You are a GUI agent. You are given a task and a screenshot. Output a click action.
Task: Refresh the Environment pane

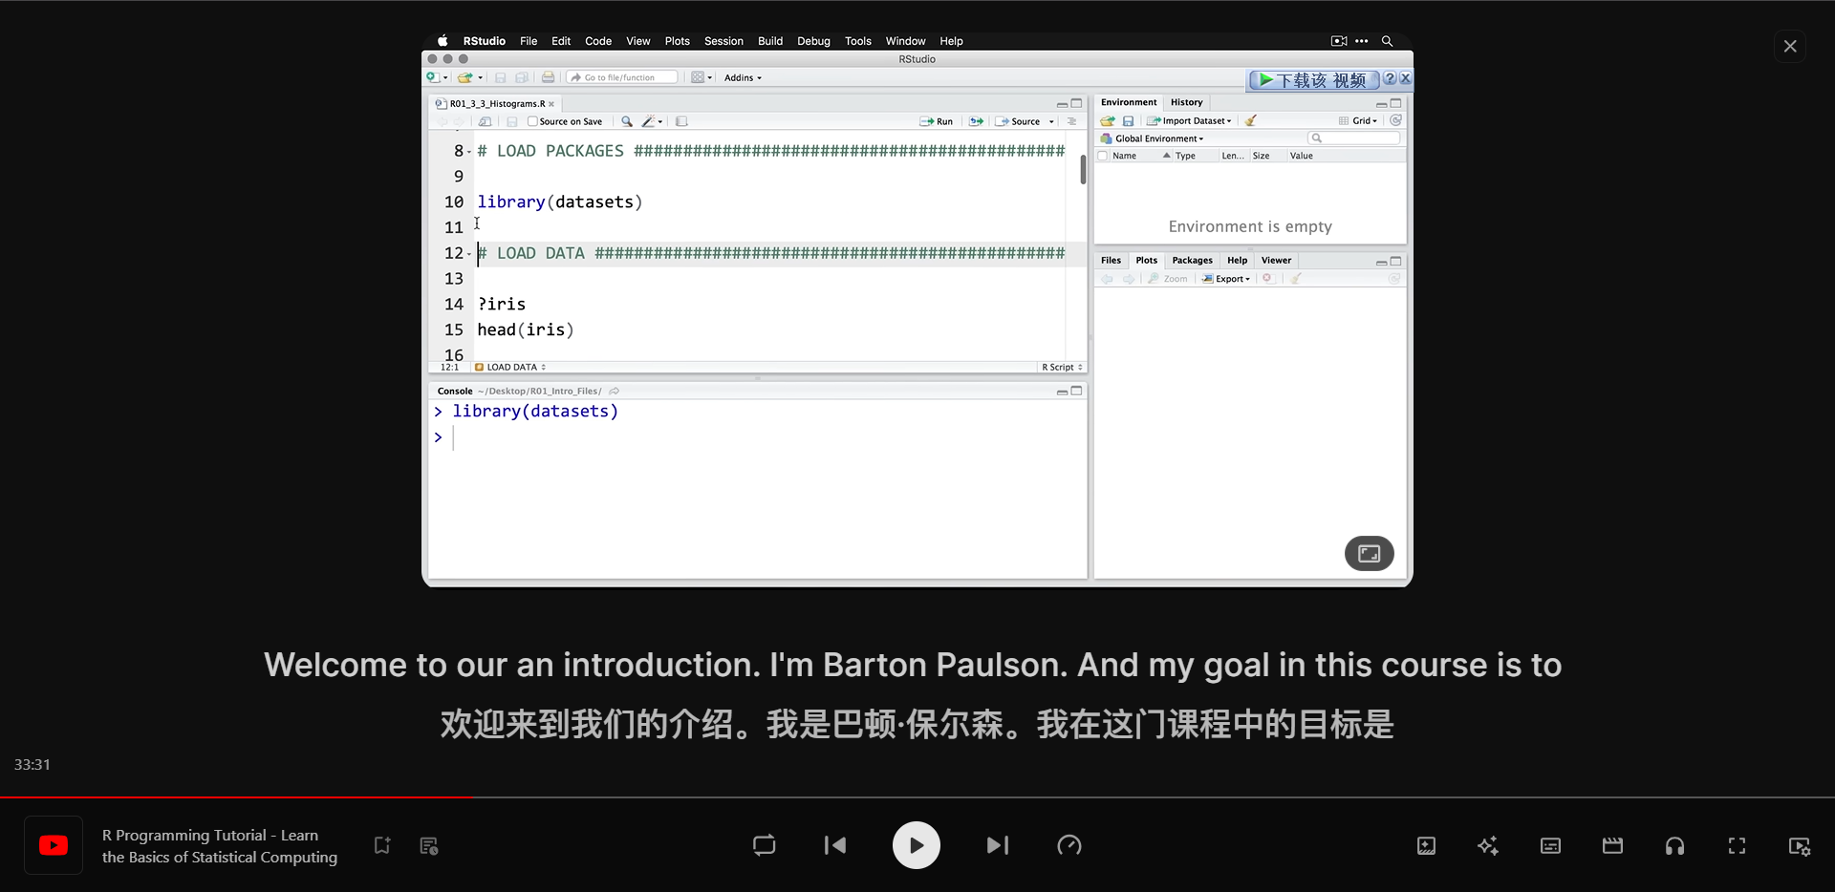pyautogui.click(x=1395, y=120)
